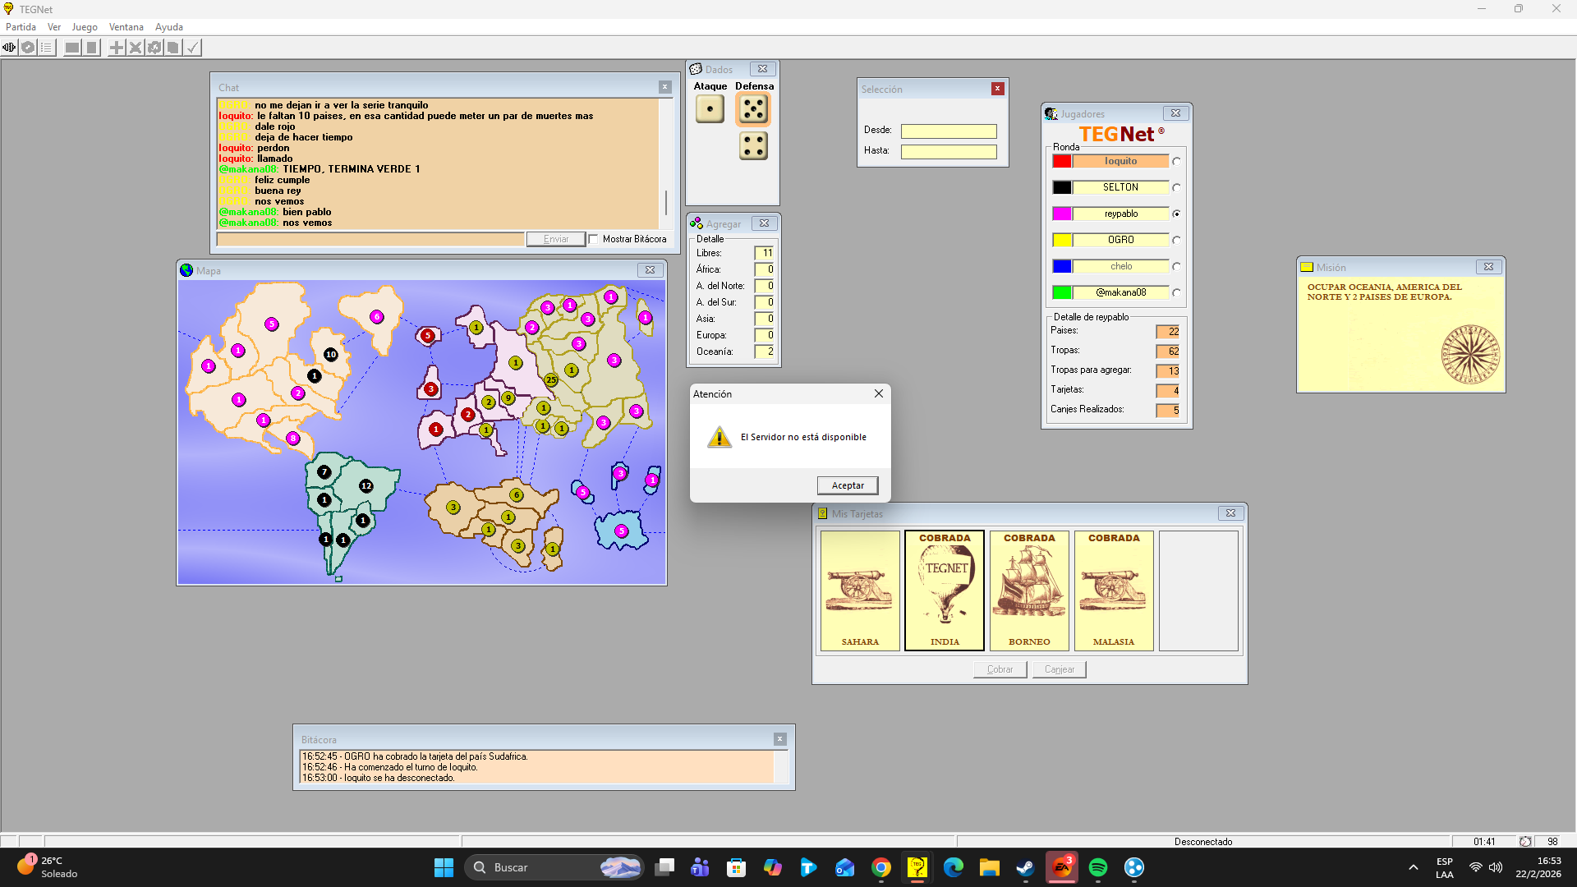1577x887 pixels.
Task: Open the Juego menu
Action: 85,27
